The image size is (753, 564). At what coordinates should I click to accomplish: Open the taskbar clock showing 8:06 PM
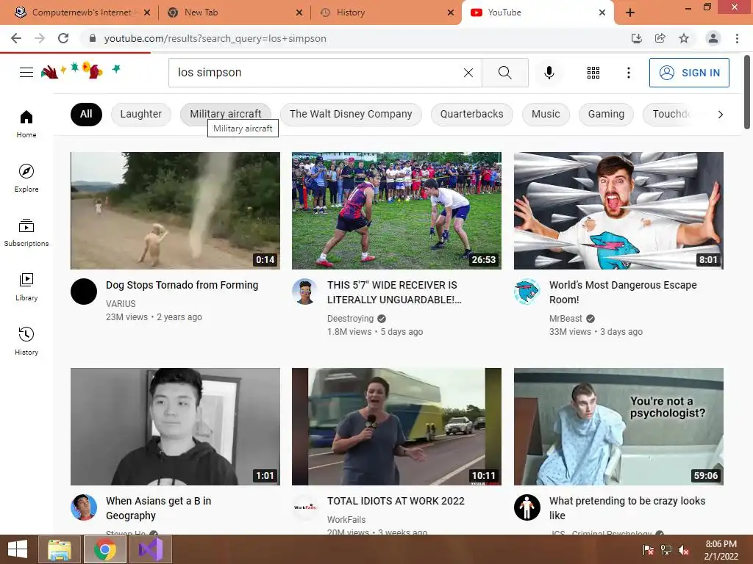(x=721, y=550)
